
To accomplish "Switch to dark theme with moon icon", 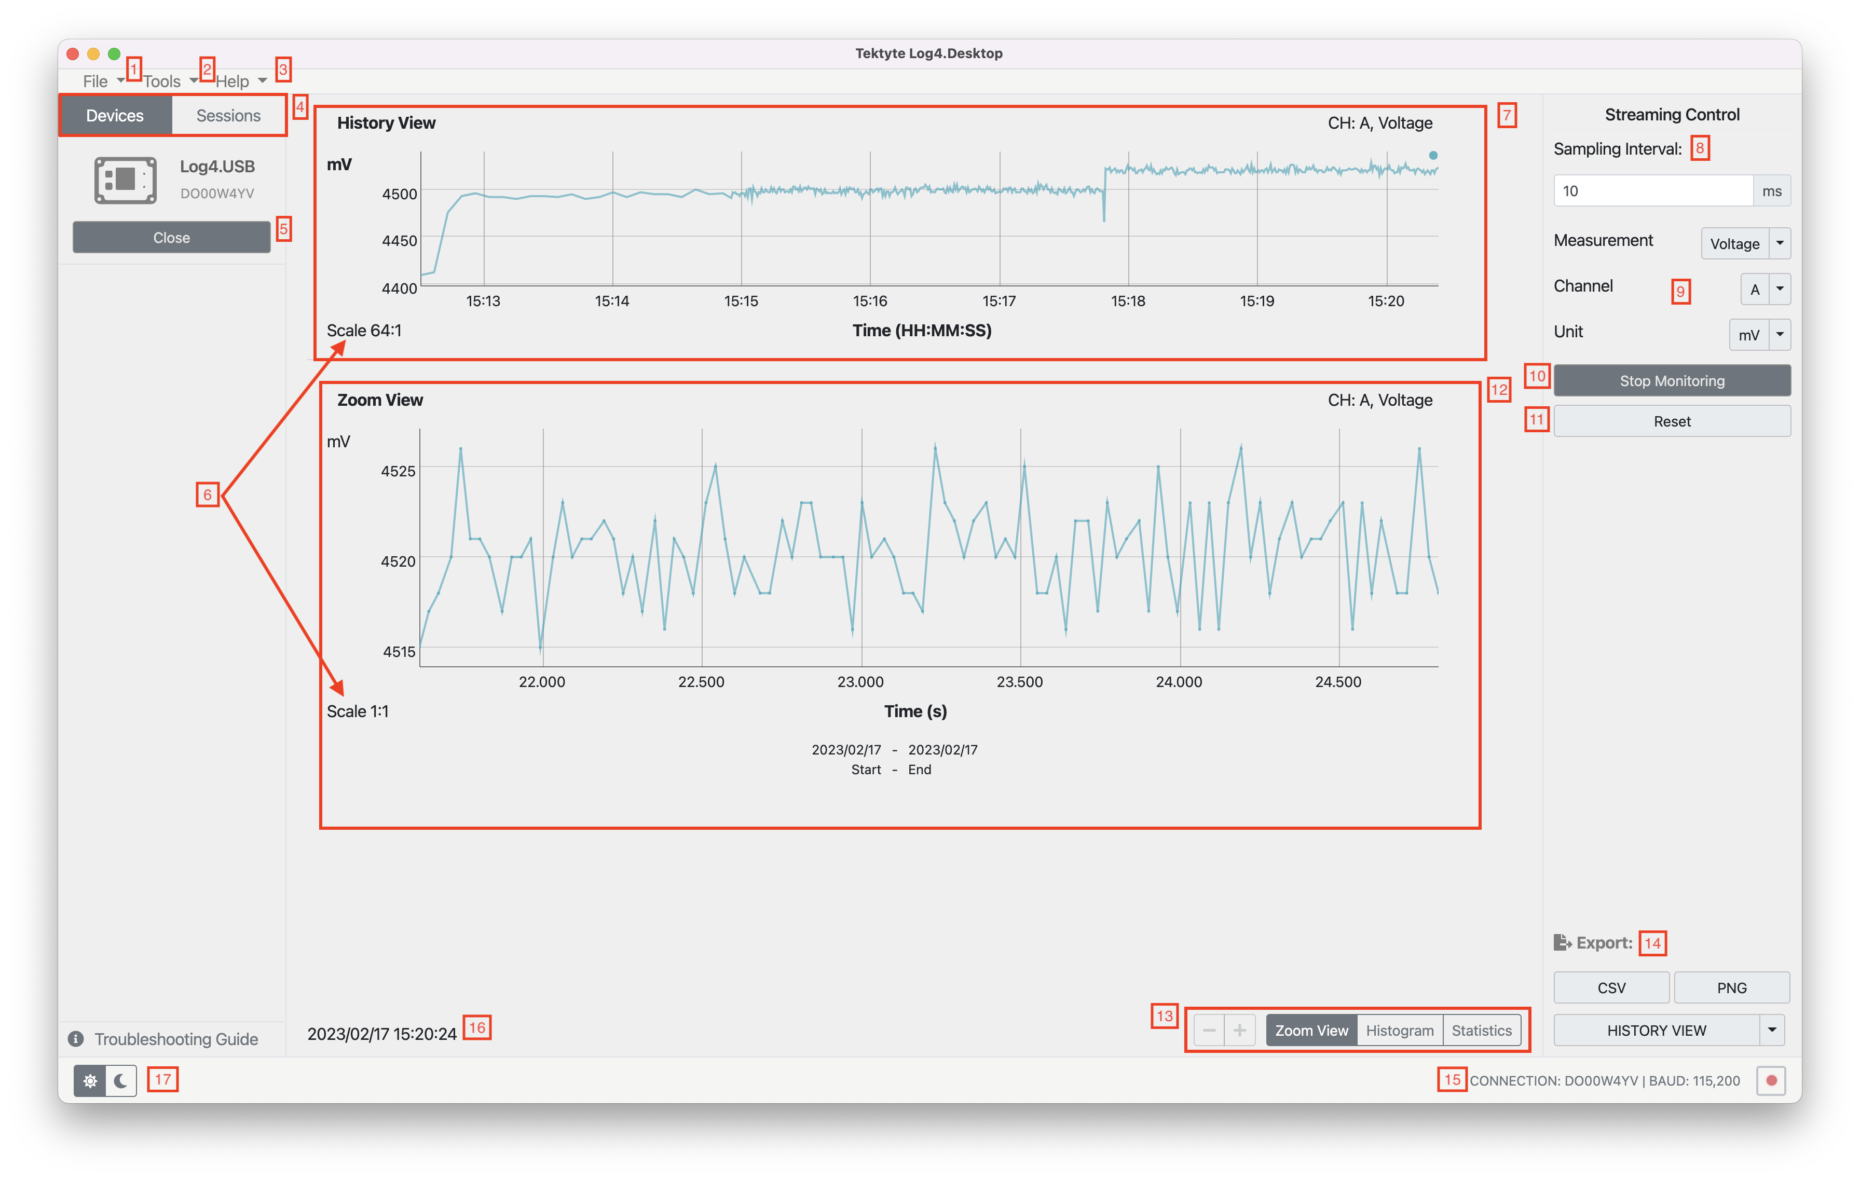I will (120, 1080).
